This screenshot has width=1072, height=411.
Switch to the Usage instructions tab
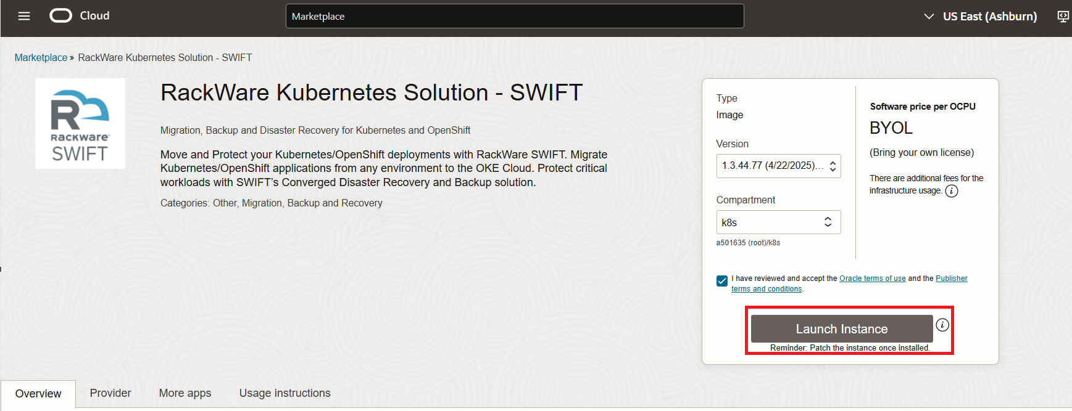pos(285,393)
